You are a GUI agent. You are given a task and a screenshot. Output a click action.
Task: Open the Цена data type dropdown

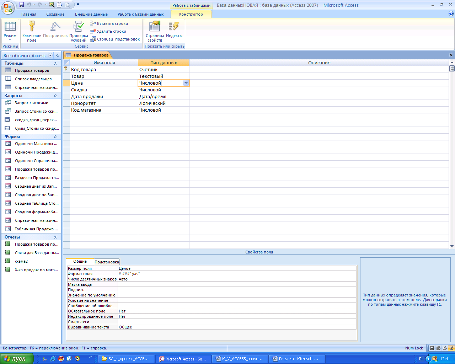click(x=186, y=83)
